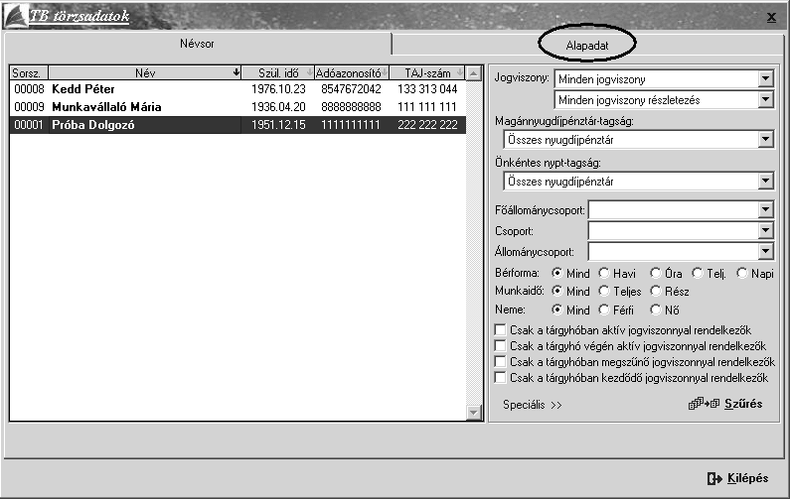Select the Munkavállaló Mária row

(x=237, y=106)
